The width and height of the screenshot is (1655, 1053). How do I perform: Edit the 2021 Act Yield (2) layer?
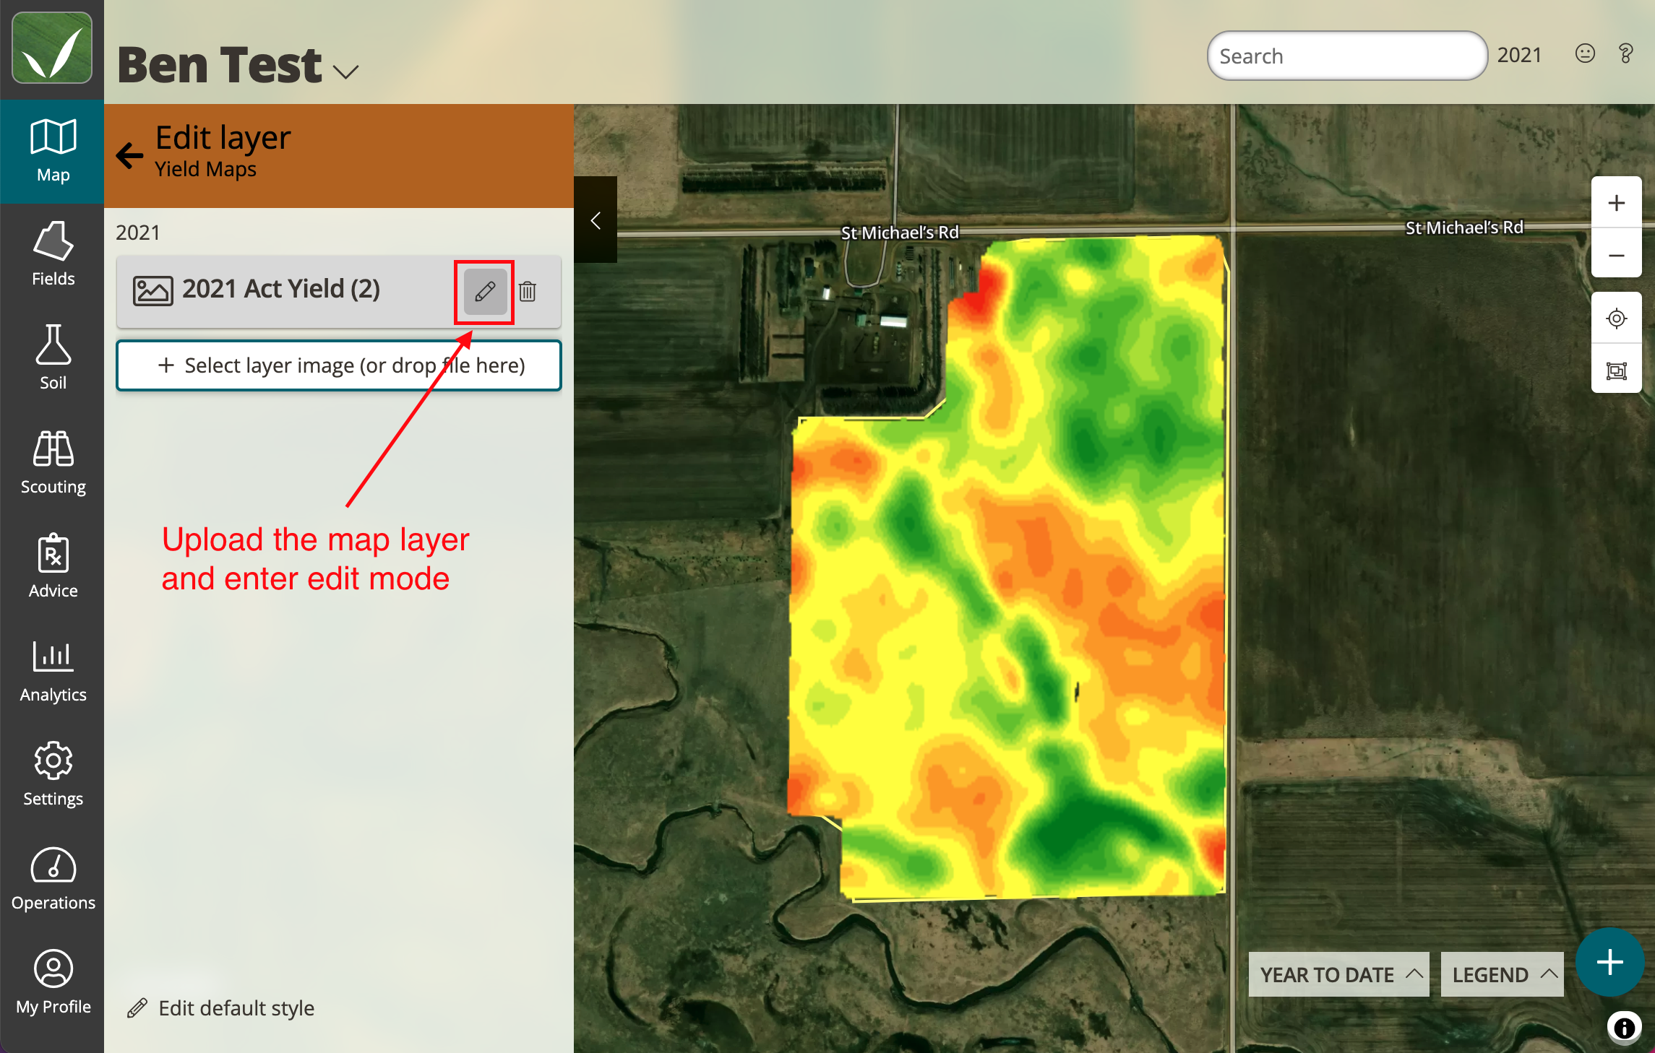(x=485, y=292)
